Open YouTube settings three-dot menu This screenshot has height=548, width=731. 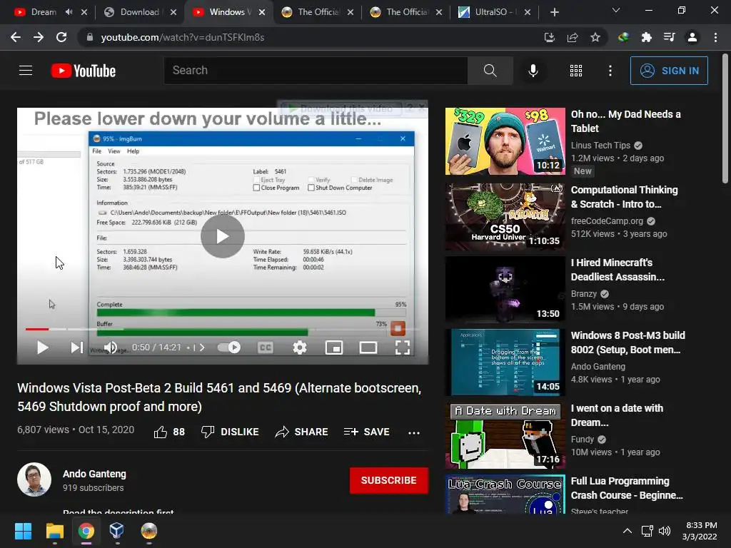point(610,71)
